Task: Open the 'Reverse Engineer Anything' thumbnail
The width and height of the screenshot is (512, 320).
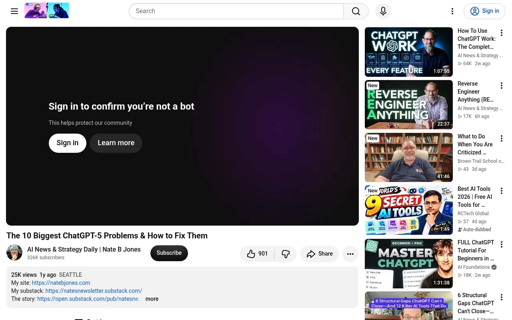Action: point(409,105)
